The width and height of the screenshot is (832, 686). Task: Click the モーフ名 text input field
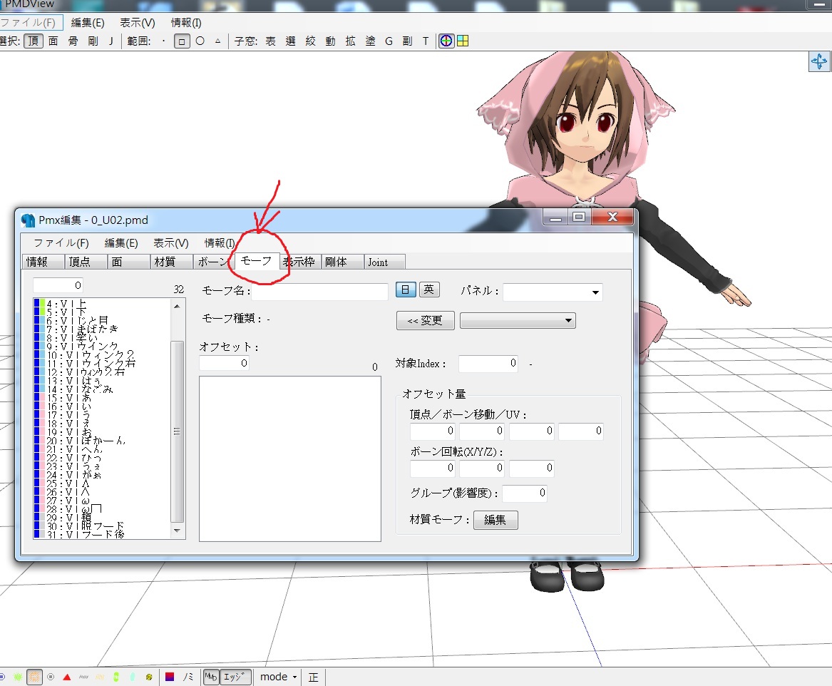pos(320,292)
